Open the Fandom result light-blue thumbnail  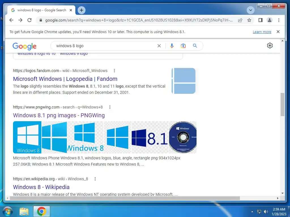click(184, 81)
